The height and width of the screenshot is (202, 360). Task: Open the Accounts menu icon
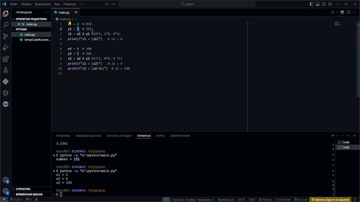[x=6, y=180]
